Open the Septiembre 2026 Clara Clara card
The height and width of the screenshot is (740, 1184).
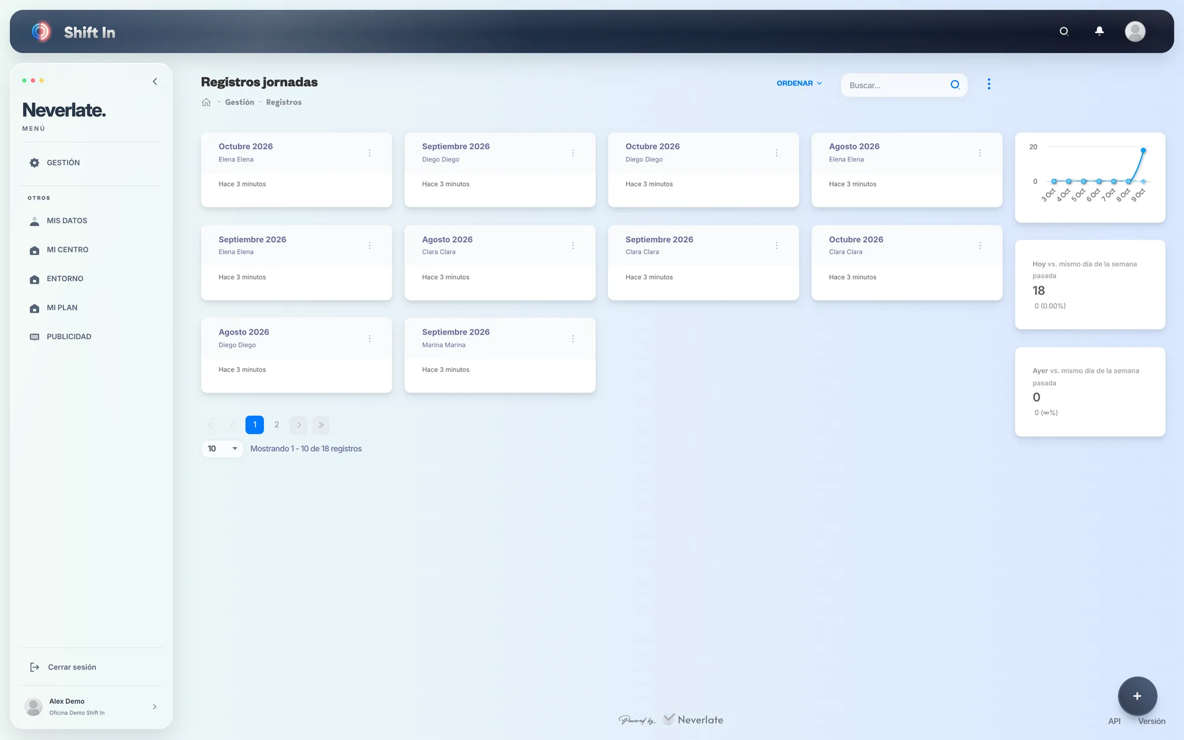click(x=703, y=263)
